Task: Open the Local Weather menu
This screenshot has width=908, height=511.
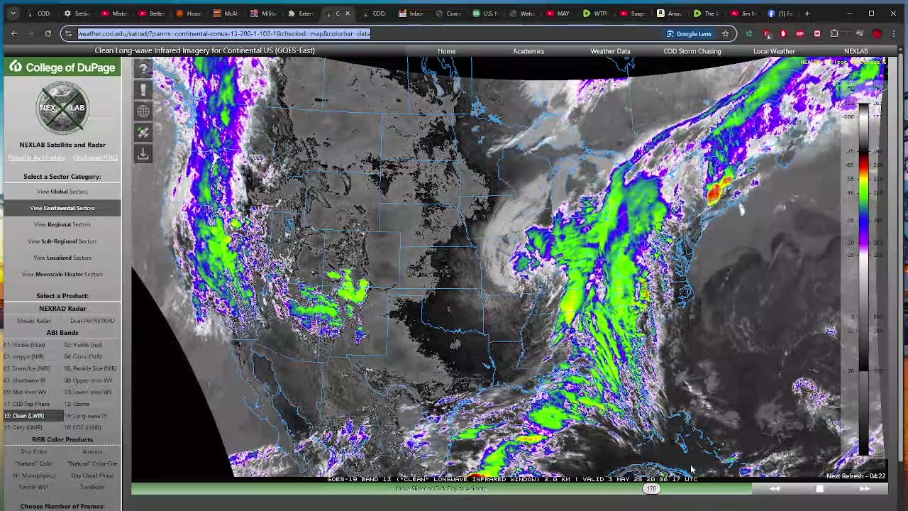Action: pos(774,51)
